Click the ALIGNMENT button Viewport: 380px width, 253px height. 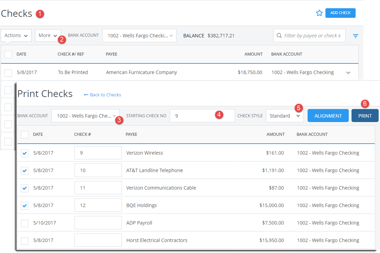click(x=328, y=116)
